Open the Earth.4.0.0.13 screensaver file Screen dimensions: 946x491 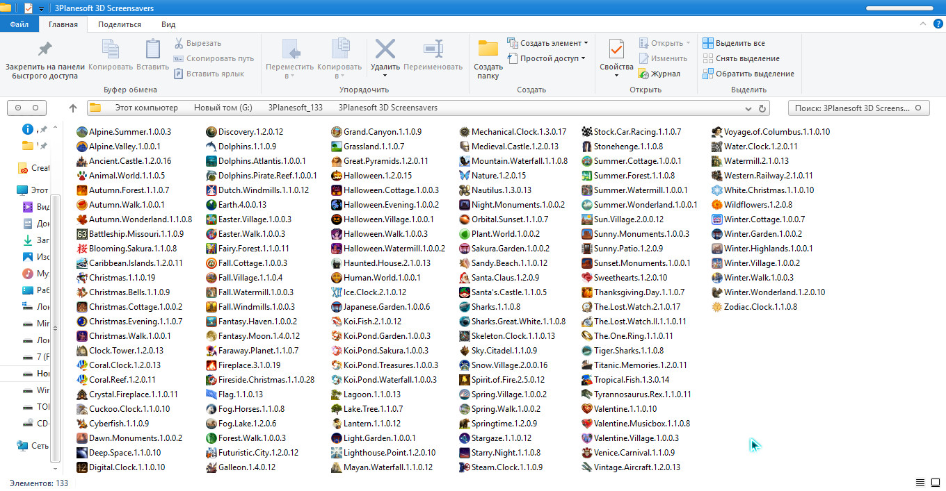click(x=241, y=205)
